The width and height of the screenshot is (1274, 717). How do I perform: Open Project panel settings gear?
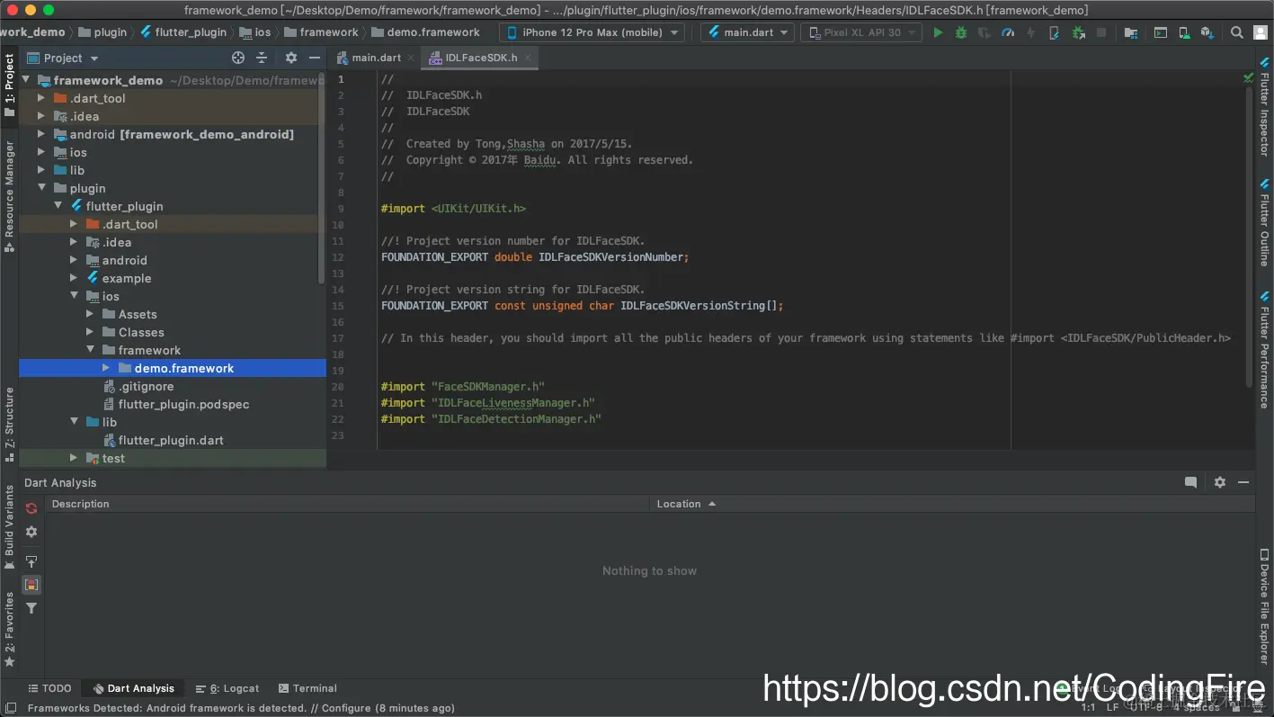(291, 58)
